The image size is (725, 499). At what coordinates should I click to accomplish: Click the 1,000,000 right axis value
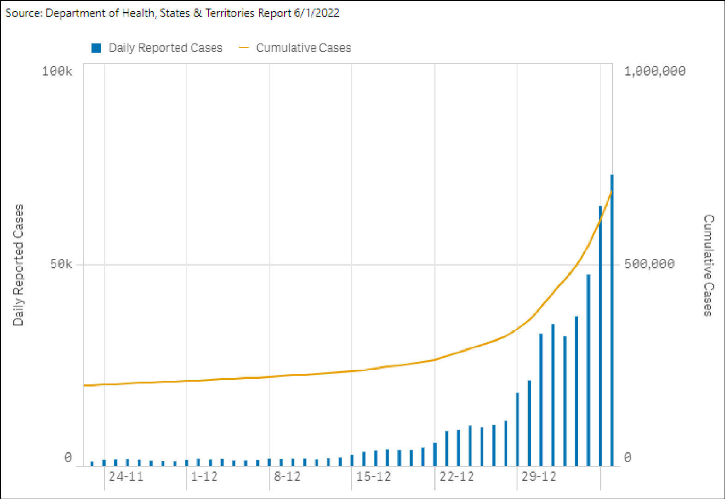tap(655, 71)
